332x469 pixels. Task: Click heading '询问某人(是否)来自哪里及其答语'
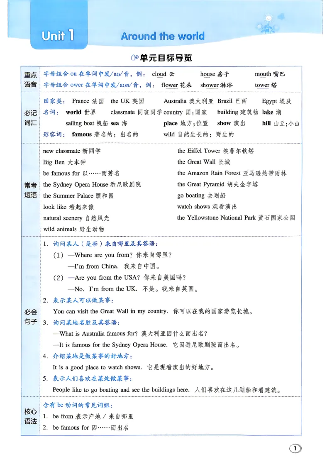pos(105,244)
